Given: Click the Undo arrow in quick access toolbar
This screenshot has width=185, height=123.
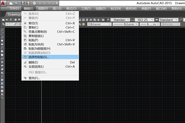Looking at the screenshot, I should tap(40, 3).
